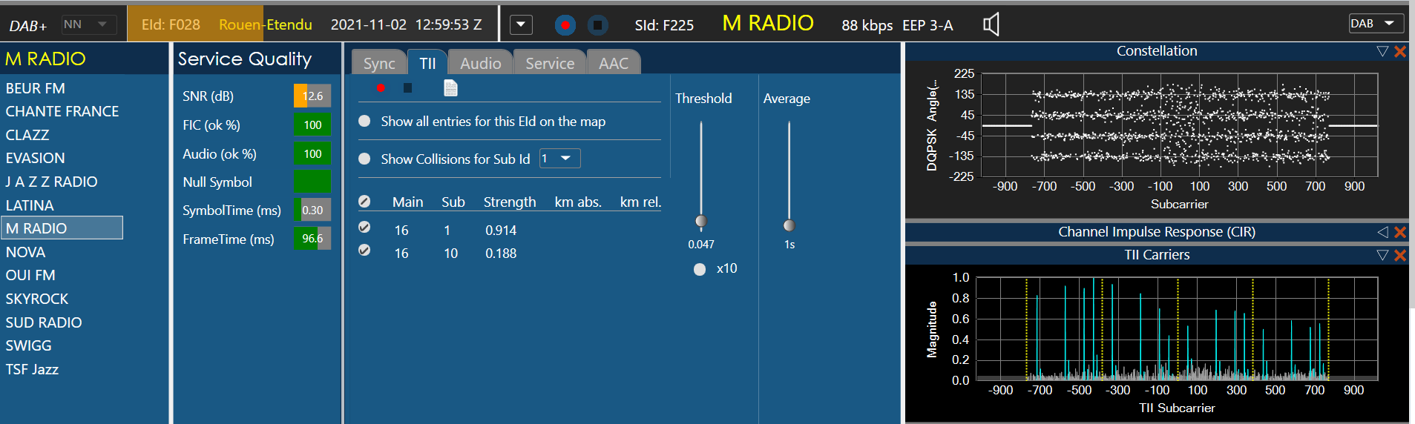Select the highlighted M RADIO list entry
The image size is (1415, 424).
62,228
